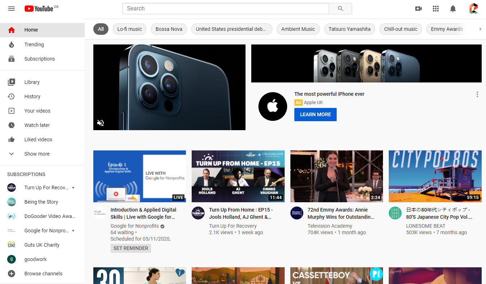This screenshot has height=284, width=486.
Task: Open Google for Nonprofits in subscriptions list
Action: 42,231
